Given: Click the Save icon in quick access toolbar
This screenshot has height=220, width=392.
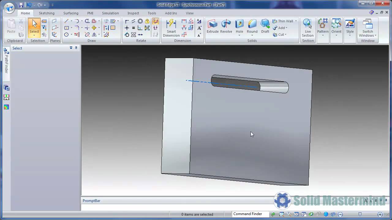Looking at the screenshot, I should click(21, 5).
